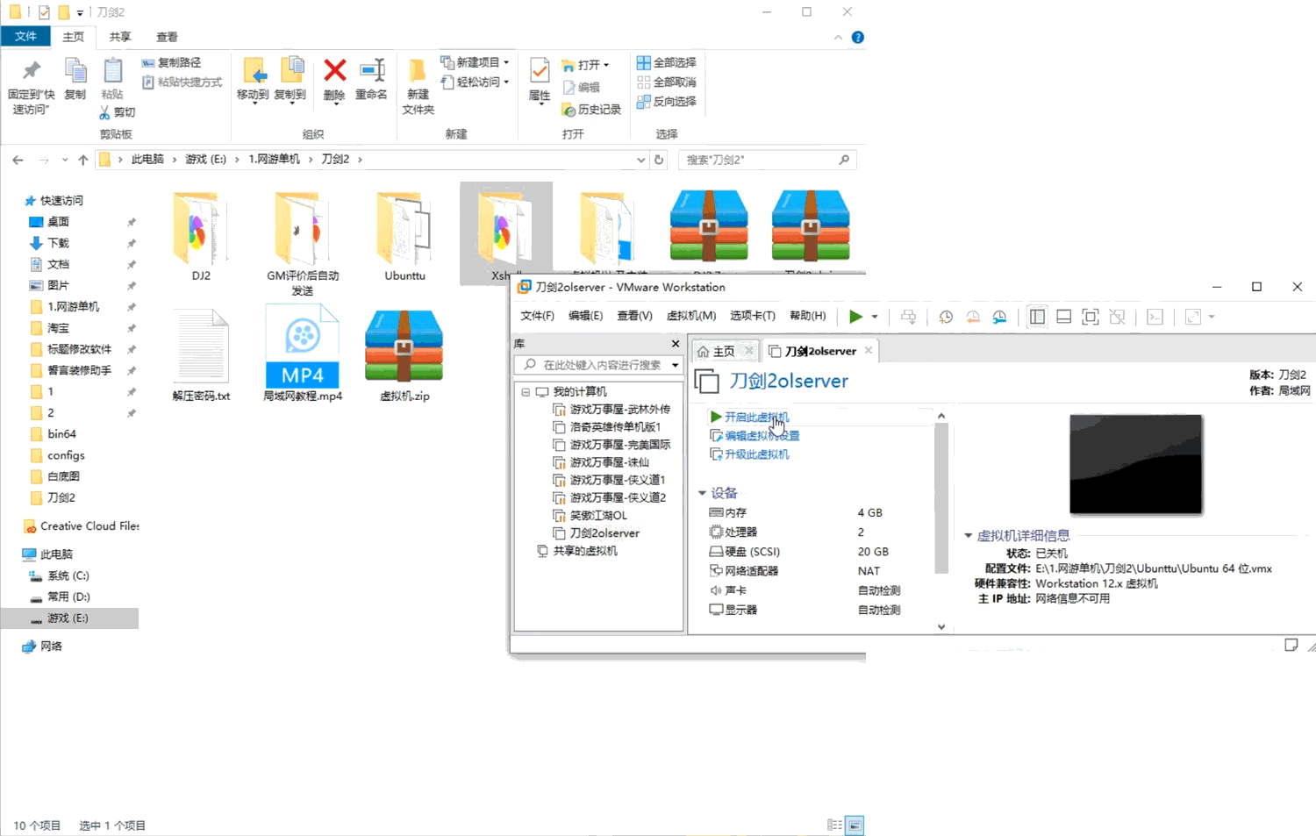Viewport: 1316px width, 836px height.
Task: Click the green power-on play icon in VMware toolbar
Action: 855,317
